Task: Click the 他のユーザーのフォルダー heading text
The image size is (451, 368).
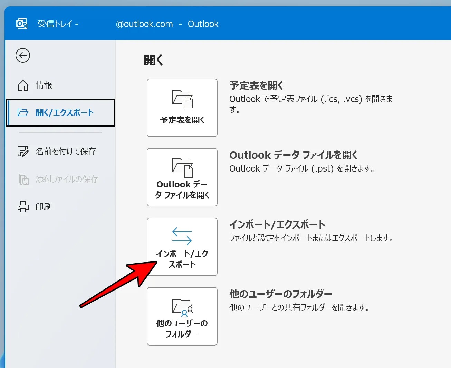Action: pyautogui.click(x=281, y=294)
